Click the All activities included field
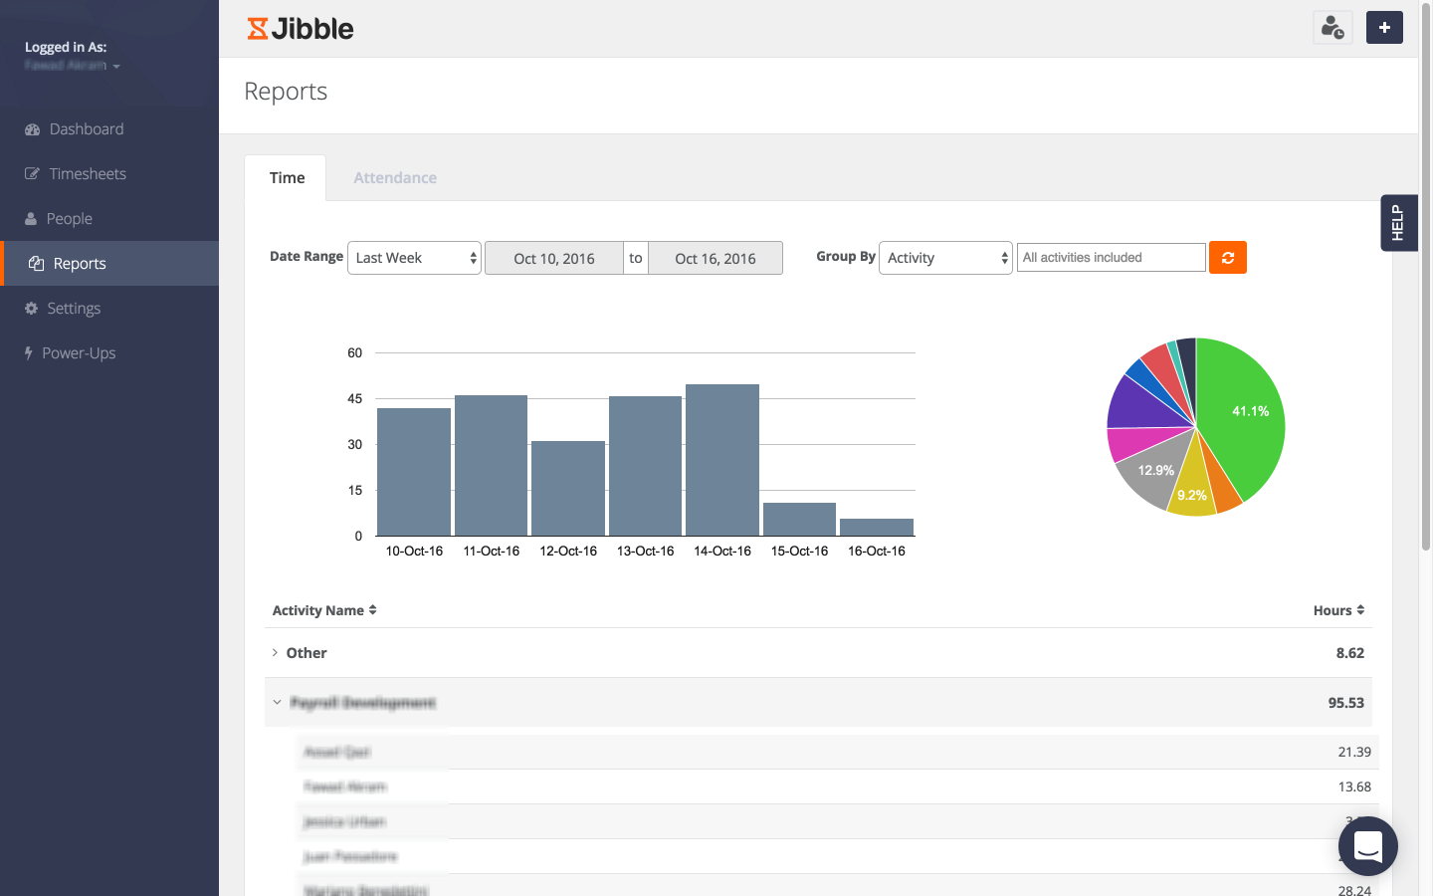The width and height of the screenshot is (1433, 896). [x=1111, y=257]
